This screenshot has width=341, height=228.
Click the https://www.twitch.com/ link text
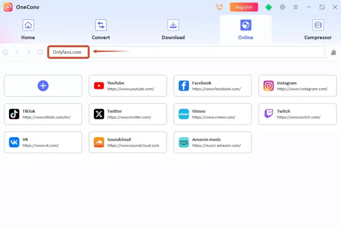pyautogui.click(x=299, y=117)
